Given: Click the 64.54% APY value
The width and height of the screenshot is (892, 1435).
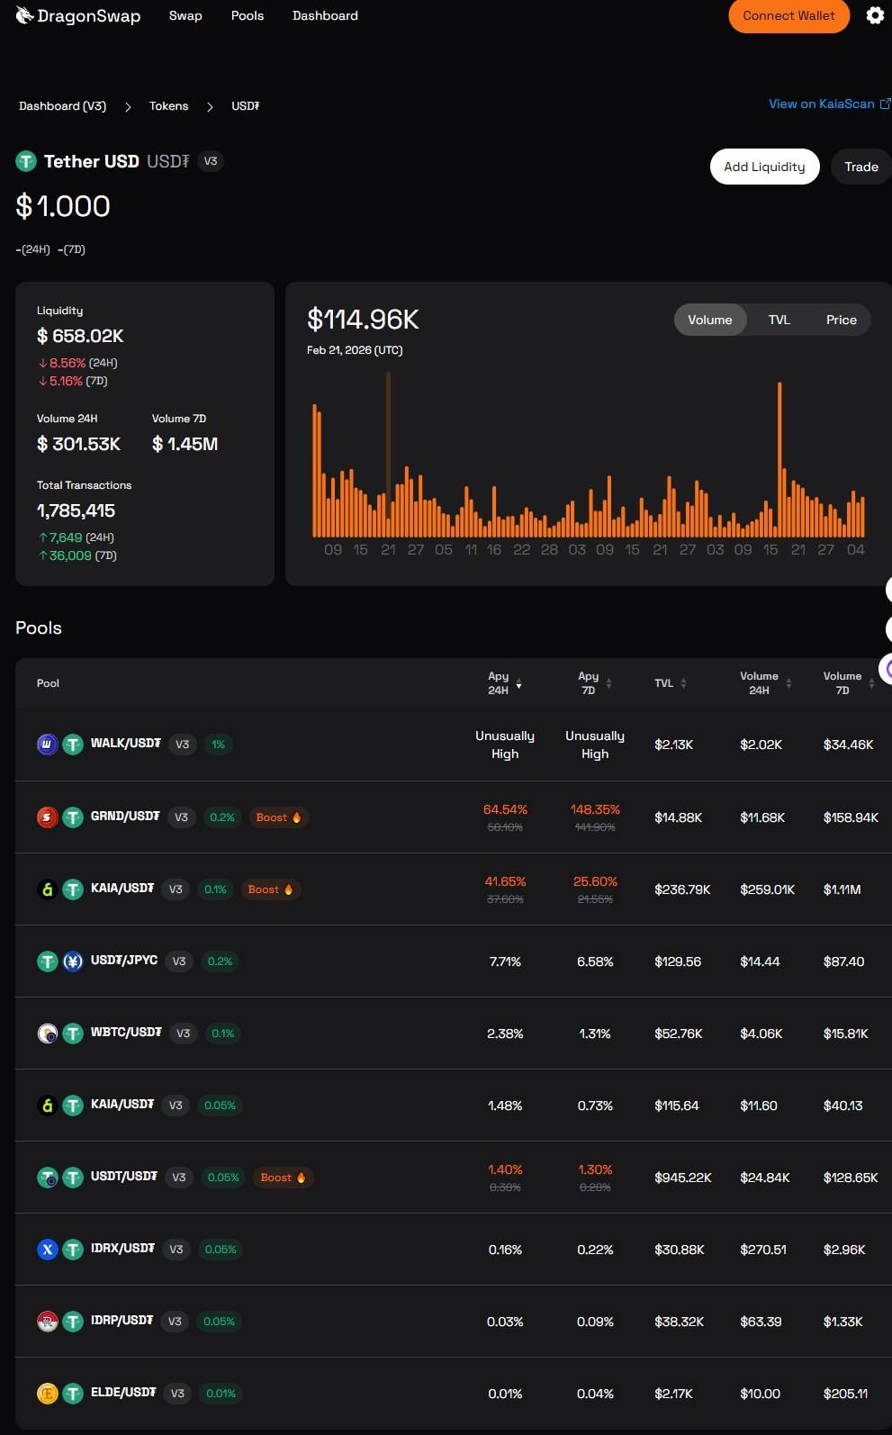Looking at the screenshot, I should [x=505, y=809].
